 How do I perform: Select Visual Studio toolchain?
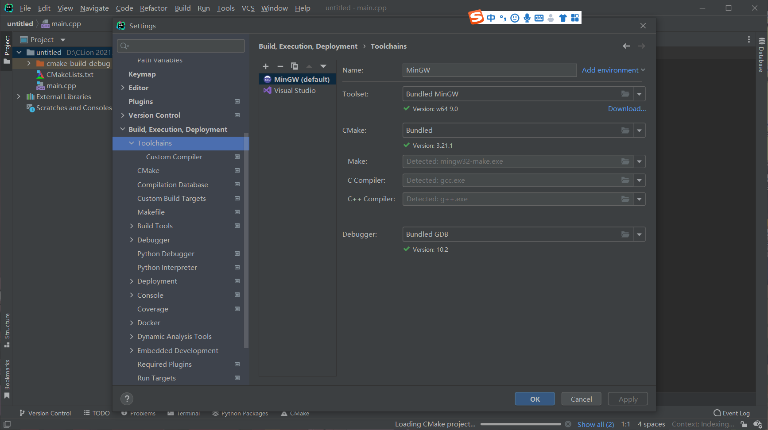(297, 91)
